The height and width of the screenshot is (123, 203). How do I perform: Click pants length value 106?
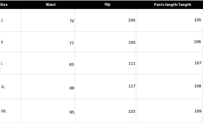coord(197,42)
